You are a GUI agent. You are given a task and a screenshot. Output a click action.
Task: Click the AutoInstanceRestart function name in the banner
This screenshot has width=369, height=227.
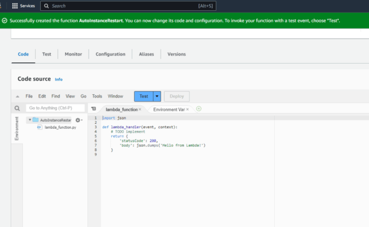(101, 20)
